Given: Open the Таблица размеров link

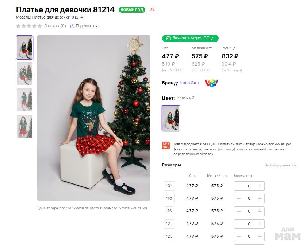Looking at the screenshot, I should click(280, 165).
